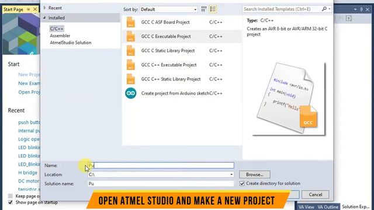Screen dimensions: 374x210
Task: Open recent project H bridge
Action: (x=27, y=173)
